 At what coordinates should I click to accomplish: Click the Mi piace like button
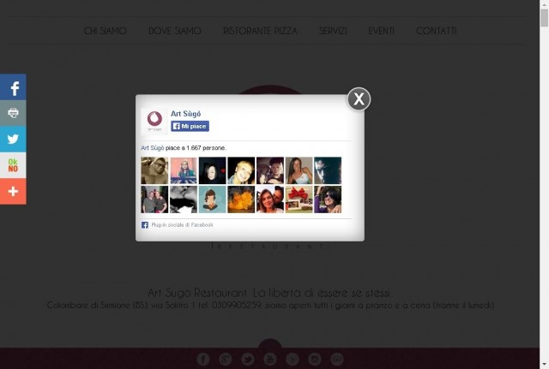(x=190, y=126)
